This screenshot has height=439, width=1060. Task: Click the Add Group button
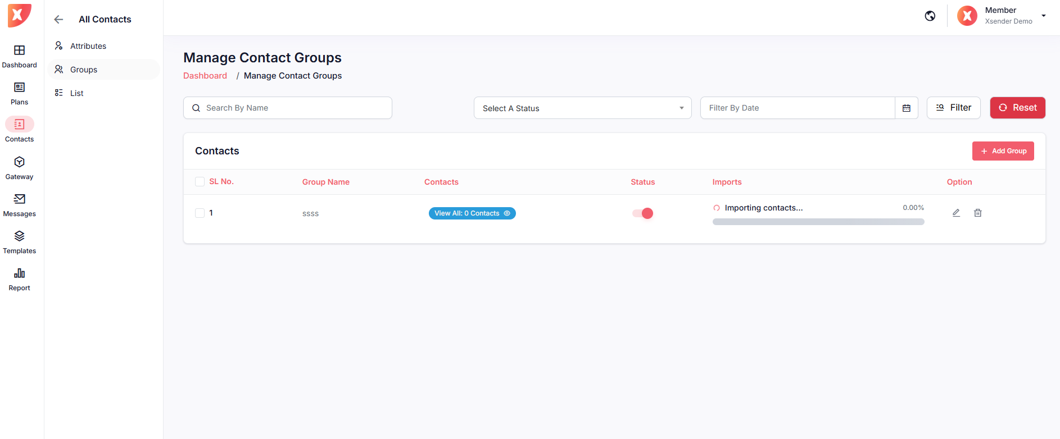pos(1003,151)
